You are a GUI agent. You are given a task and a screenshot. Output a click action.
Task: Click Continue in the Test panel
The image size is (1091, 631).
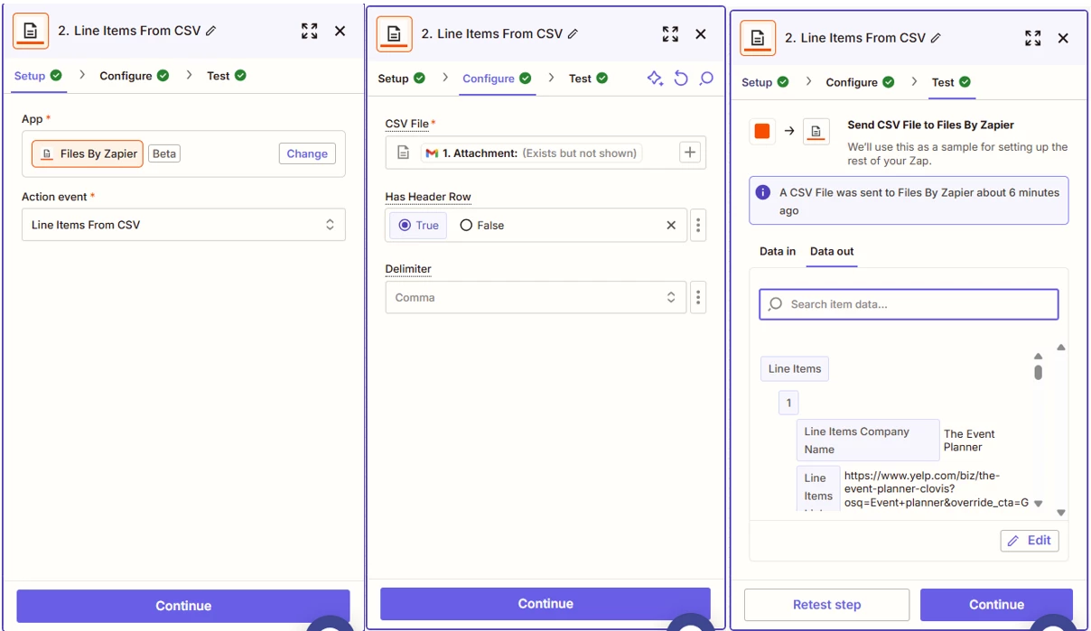coord(996,605)
